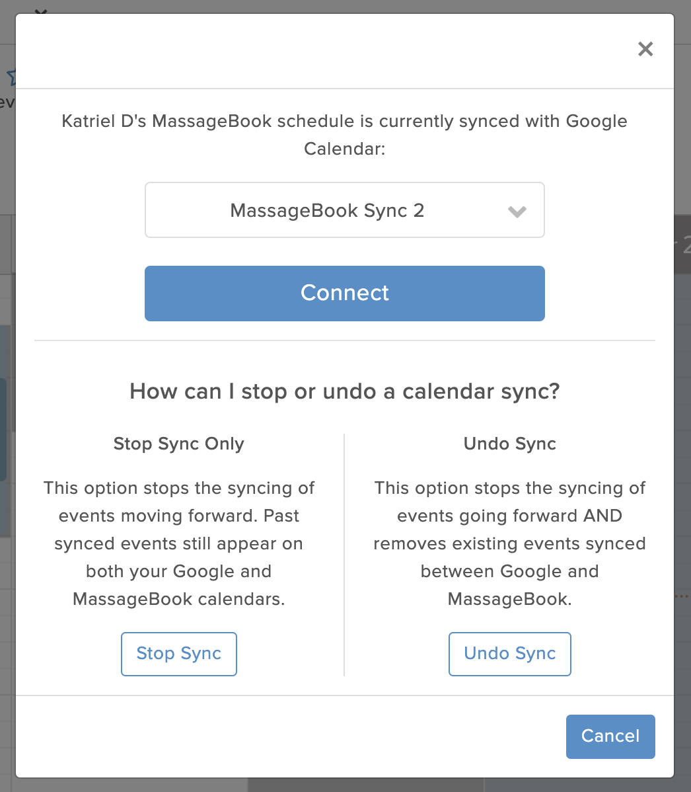Cancel the sync dialog
This screenshot has width=691, height=792.
point(610,736)
